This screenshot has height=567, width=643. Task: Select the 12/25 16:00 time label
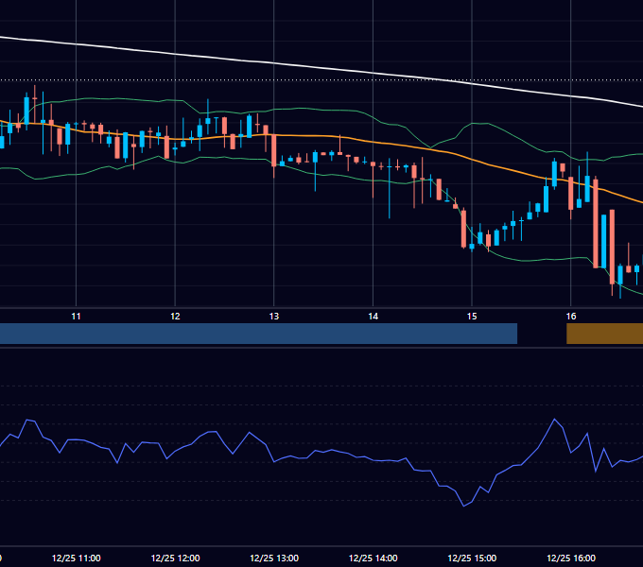coord(571,558)
